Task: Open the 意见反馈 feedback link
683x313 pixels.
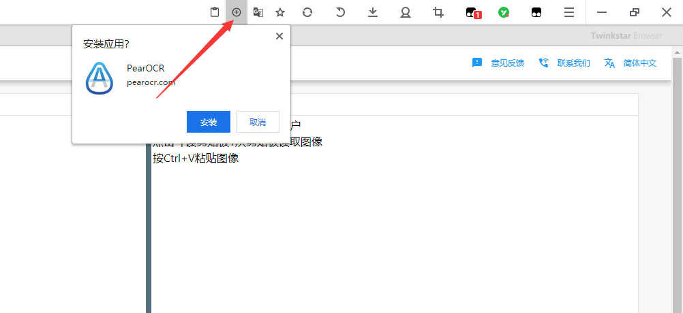Action: (x=498, y=63)
